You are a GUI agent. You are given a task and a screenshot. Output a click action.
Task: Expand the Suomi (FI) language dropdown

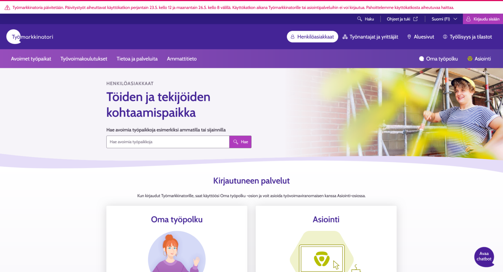coord(444,19)
